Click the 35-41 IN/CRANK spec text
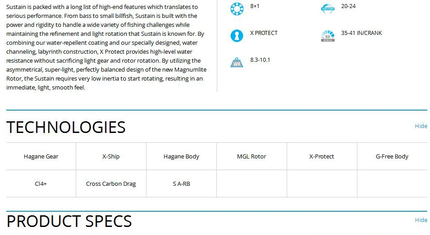Screen dimensions: 430x235 [361, 33]
